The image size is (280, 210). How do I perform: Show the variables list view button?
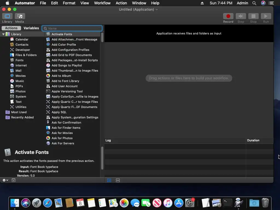click(118, 180)
